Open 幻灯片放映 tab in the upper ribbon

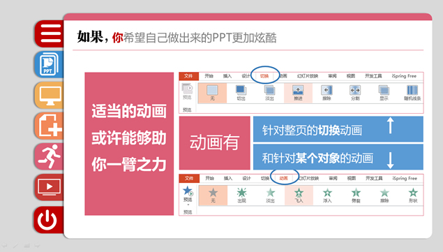(x=308, y=76)
